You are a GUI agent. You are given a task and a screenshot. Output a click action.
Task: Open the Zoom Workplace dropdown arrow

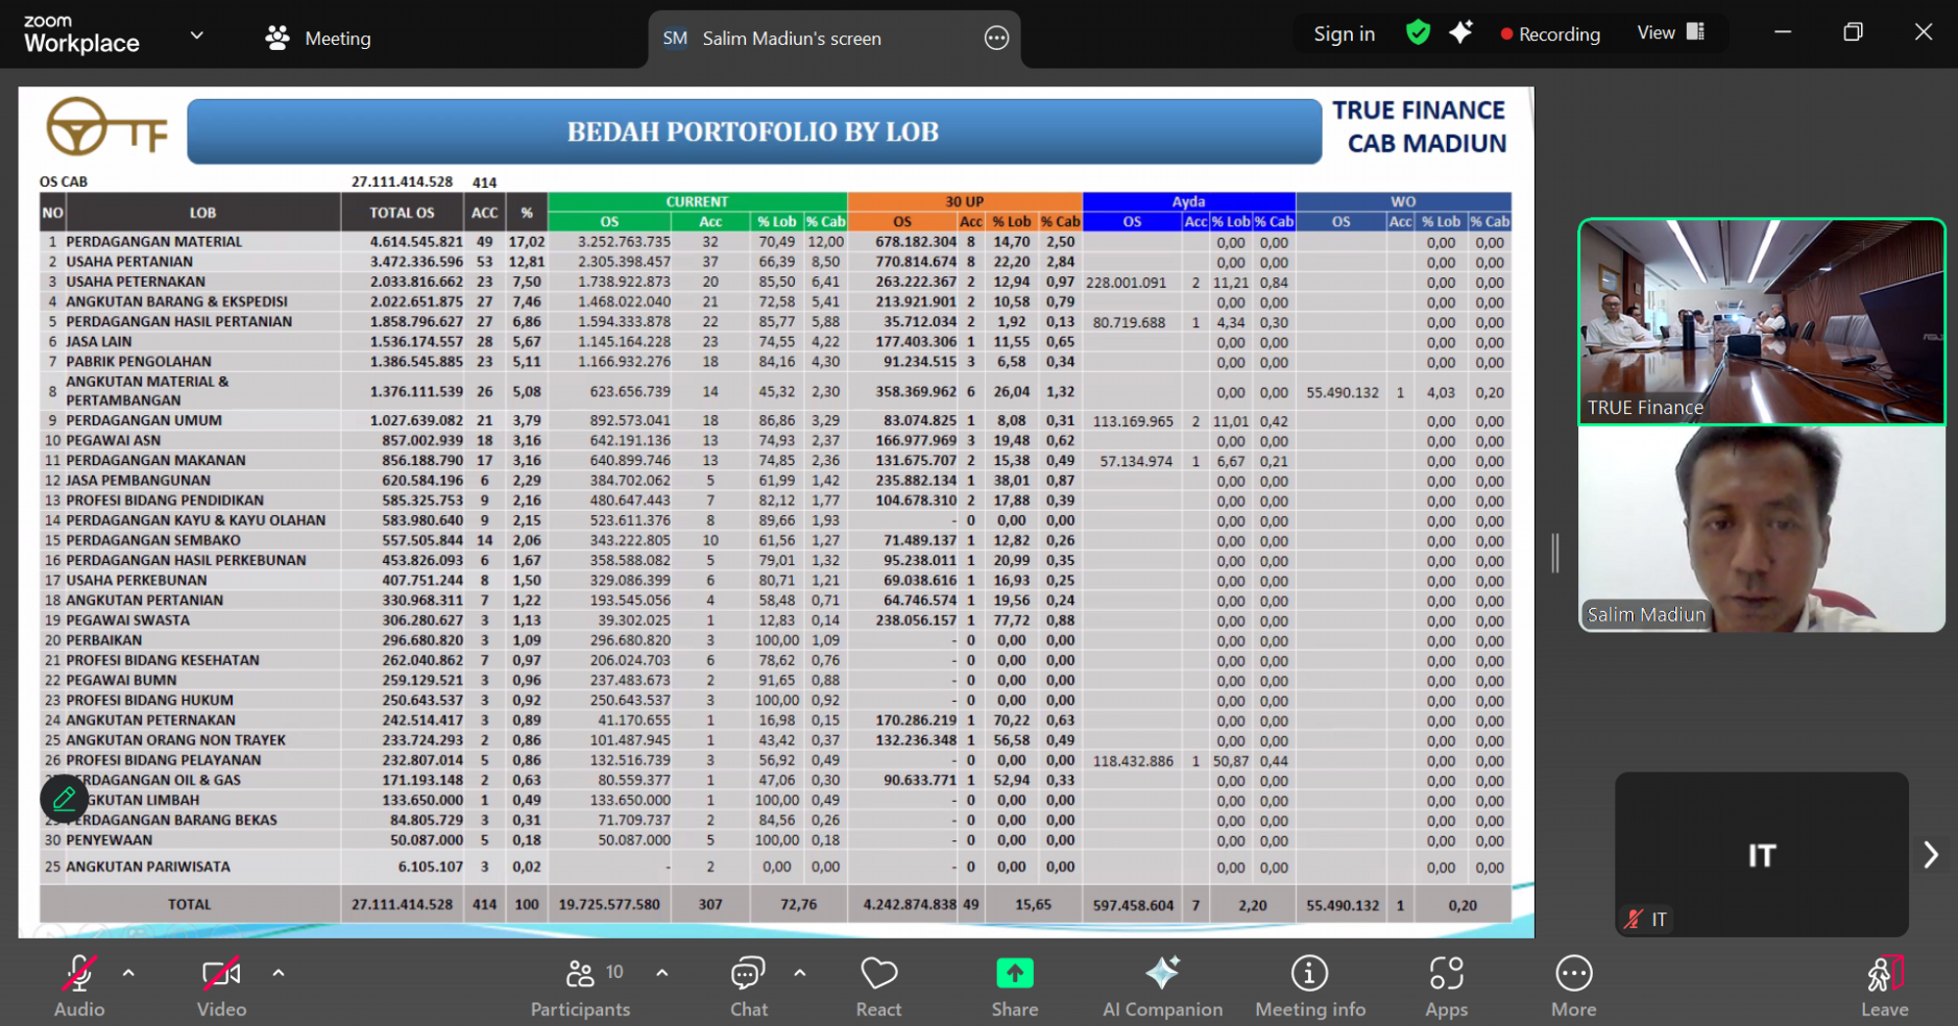pos(197,35)
